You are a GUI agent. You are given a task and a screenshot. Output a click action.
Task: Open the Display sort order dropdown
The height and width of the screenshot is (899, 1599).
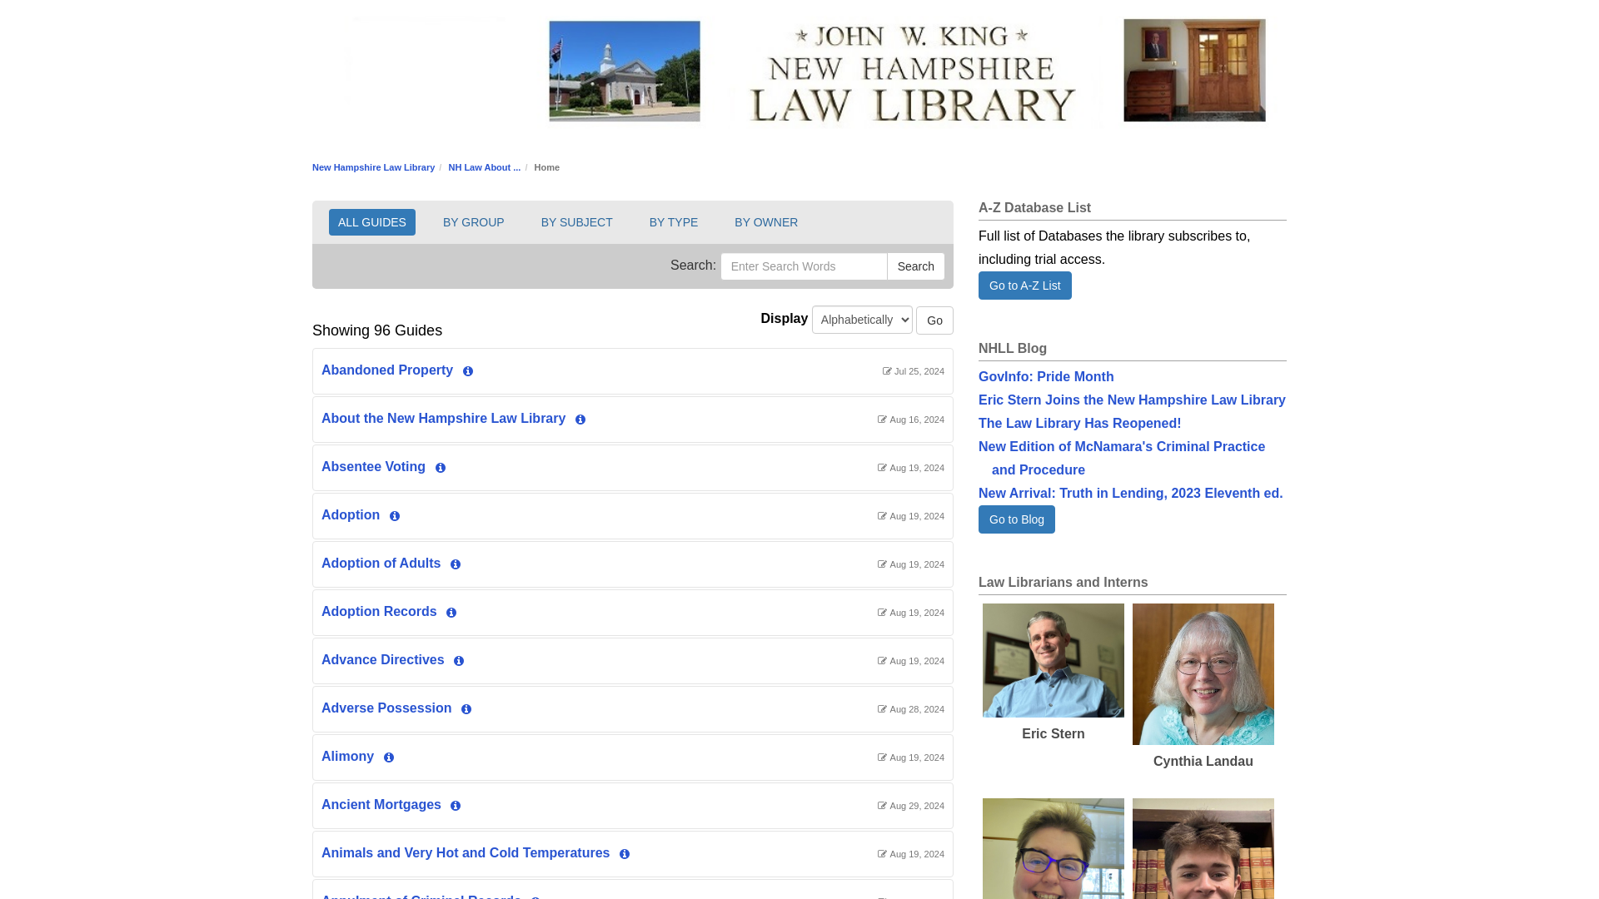point(862,320)
